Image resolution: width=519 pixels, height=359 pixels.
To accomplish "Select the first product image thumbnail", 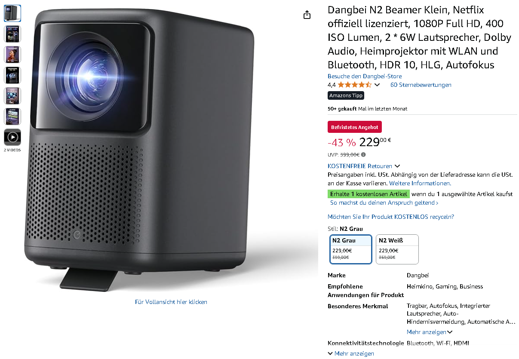I will (x=12, y=13).
